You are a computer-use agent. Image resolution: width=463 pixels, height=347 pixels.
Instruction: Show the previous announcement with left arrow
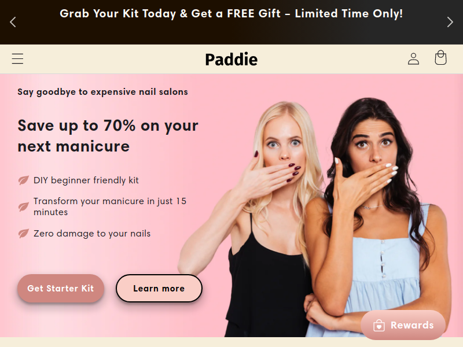13,22
